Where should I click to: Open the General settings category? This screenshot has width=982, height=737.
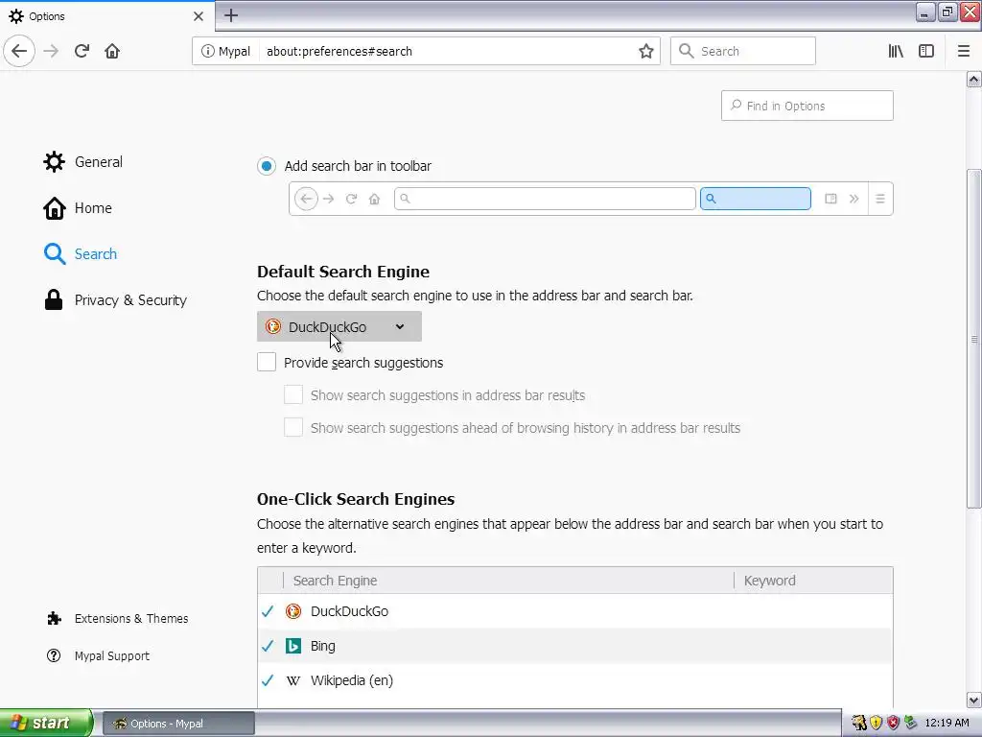[x=83, y=161]
